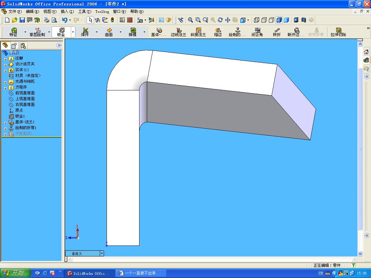Click the New document icon

(x=7, y=20)
